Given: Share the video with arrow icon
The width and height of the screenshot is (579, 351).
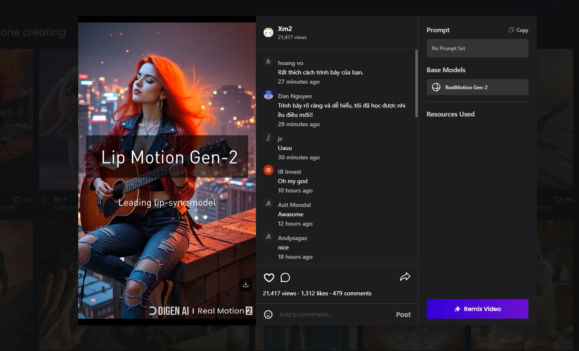Looking at the screenshot, I should pyautogui.click(x=405, y=277).
